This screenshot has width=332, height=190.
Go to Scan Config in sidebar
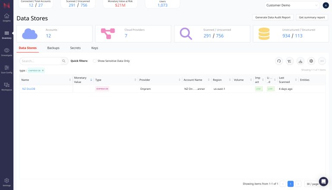tap(6, 69)
